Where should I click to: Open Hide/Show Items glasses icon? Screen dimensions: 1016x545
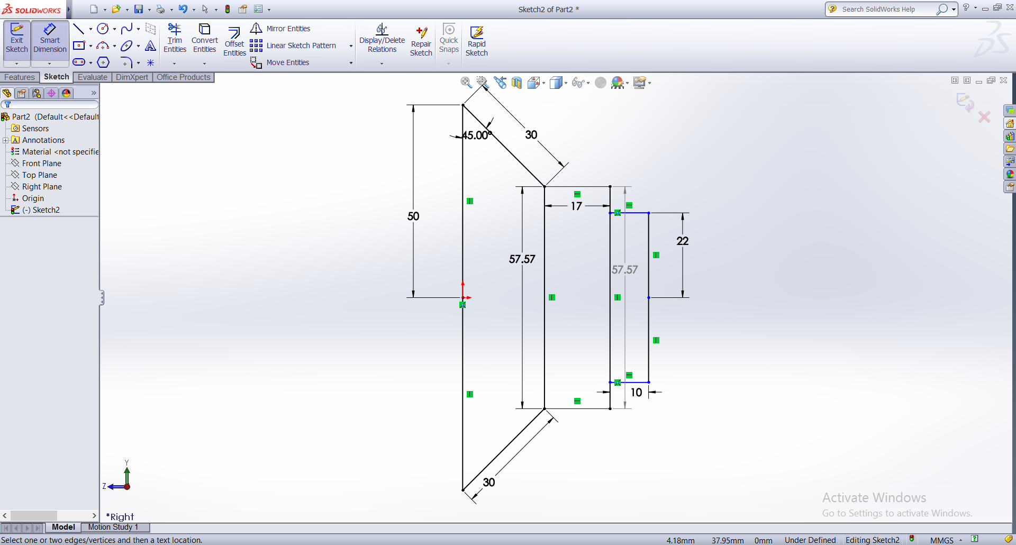[578, 83]
